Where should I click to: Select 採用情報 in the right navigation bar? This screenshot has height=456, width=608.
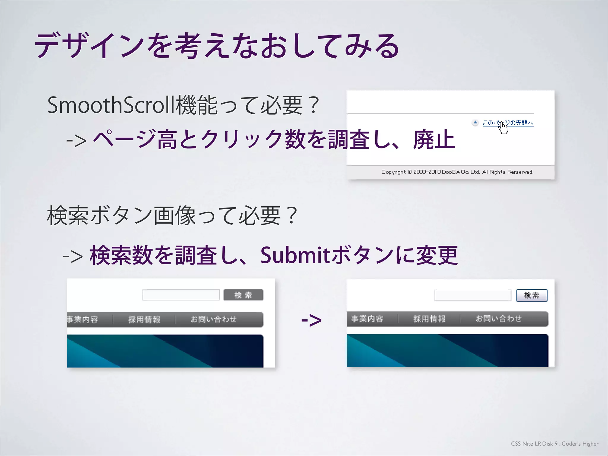(x=429, y=319)
